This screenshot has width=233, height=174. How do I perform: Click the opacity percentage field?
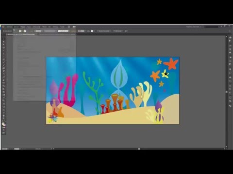click(x=81, y=31)
